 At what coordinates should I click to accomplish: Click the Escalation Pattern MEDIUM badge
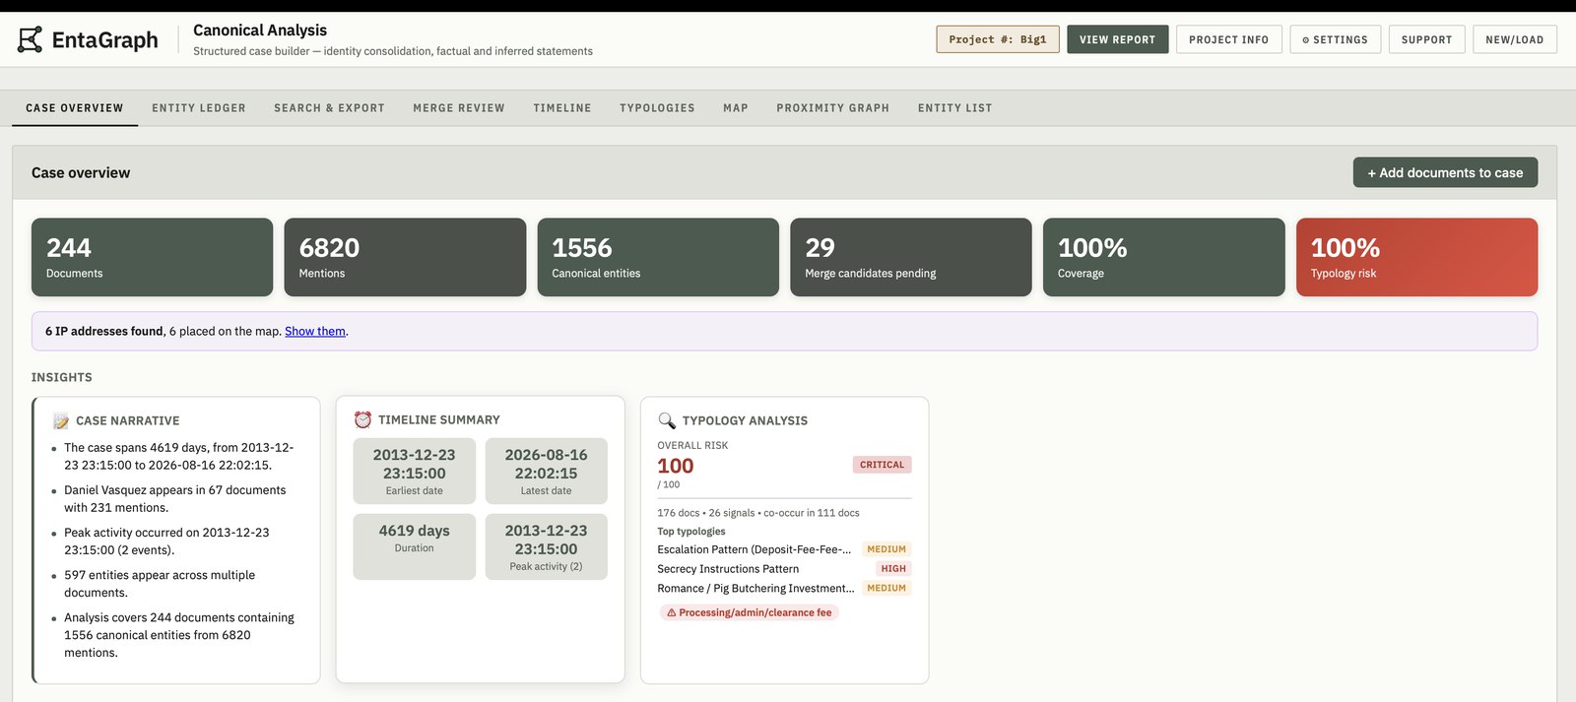[x=886, y=549]
